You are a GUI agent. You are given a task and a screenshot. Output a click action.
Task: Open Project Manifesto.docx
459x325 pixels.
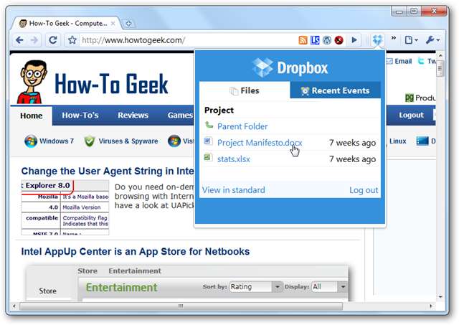tap(260, 143)
